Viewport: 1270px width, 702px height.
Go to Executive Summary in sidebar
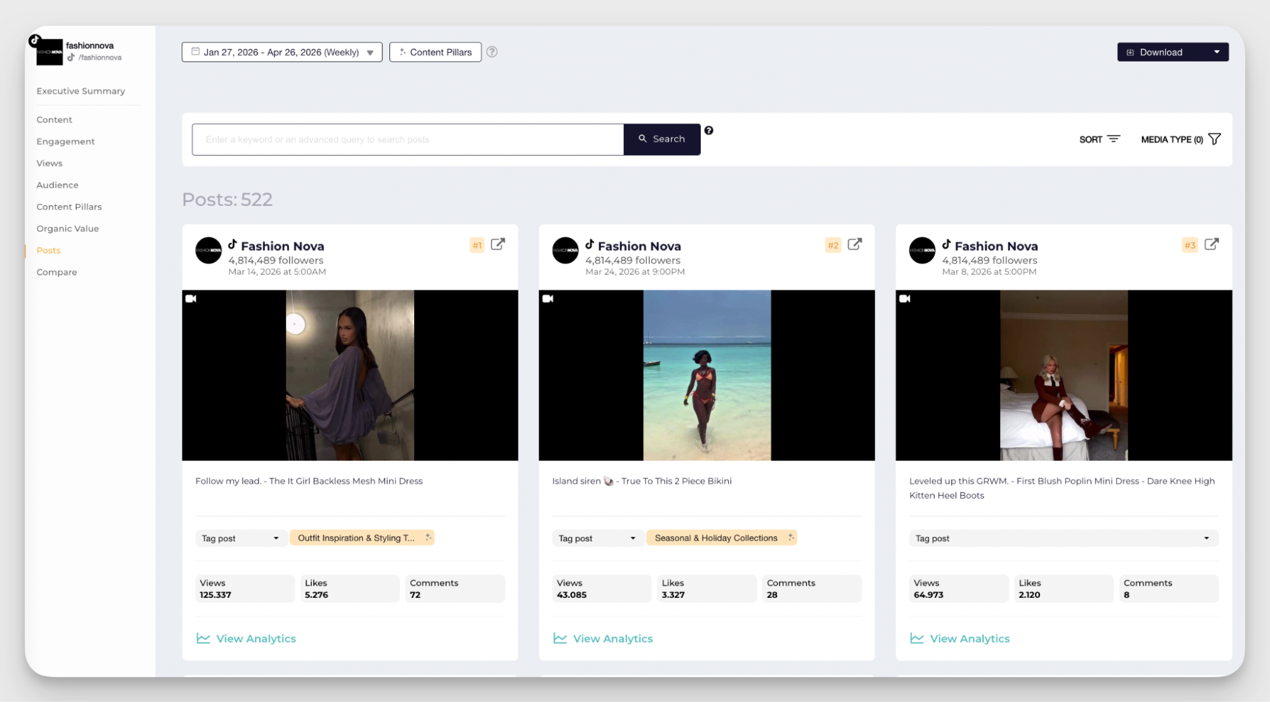(x=81, y=91)
